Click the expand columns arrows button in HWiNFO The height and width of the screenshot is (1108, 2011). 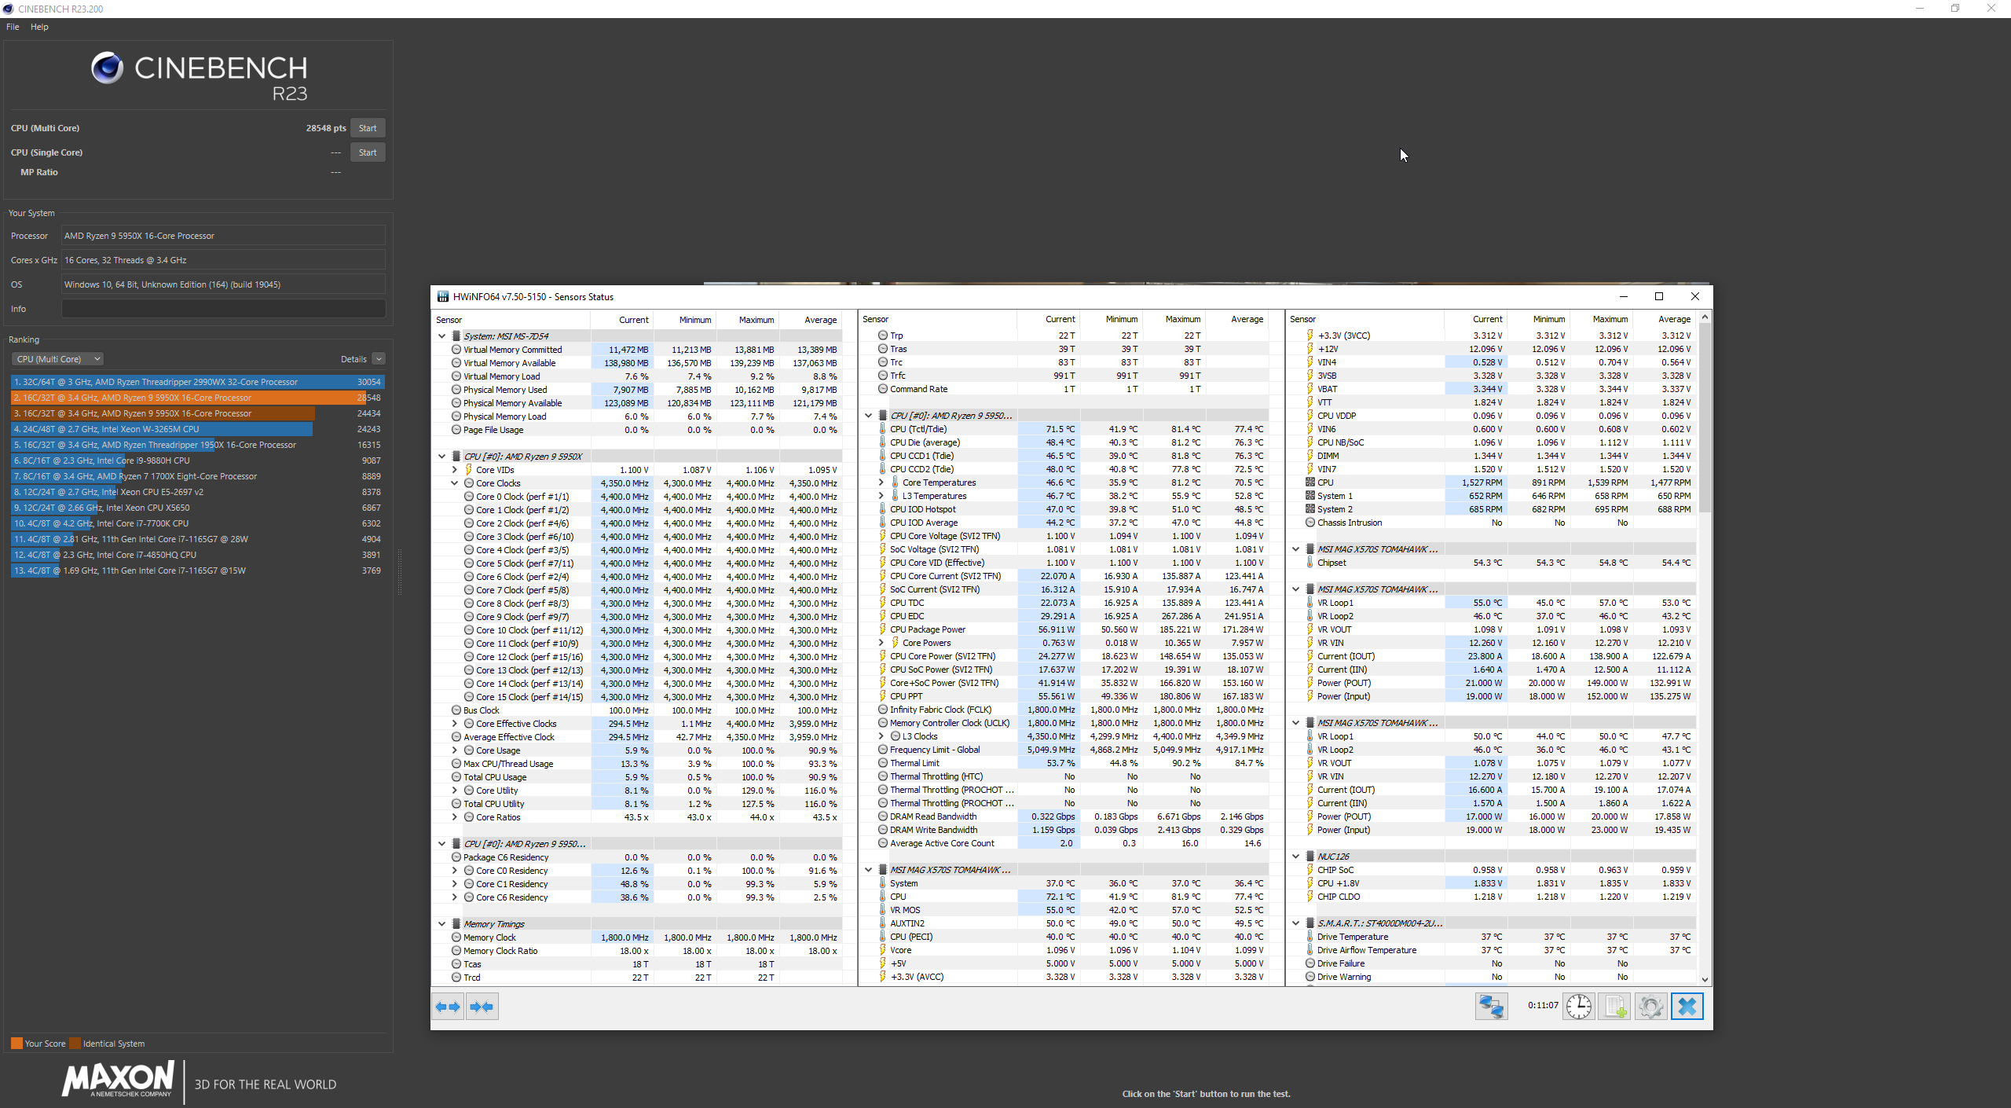(448, 1007)
